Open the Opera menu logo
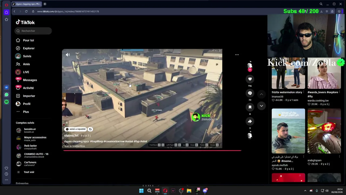Image resolution: width=346 pixels, height=195 pixels. tap(6, 5)
